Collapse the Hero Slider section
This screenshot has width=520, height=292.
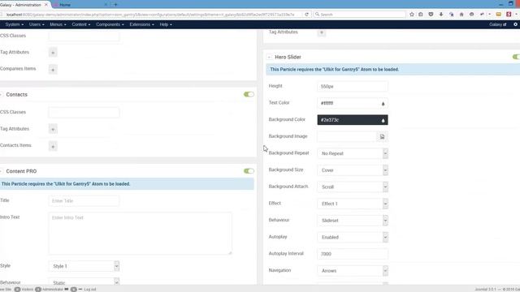269,58
